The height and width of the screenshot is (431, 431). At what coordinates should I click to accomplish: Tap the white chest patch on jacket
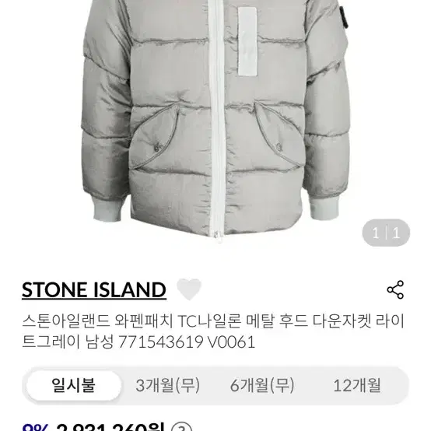tap(247, 41)
